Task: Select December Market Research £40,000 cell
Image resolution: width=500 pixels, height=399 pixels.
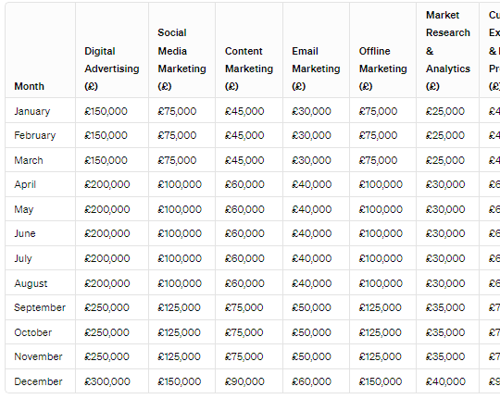Action: 445,381
